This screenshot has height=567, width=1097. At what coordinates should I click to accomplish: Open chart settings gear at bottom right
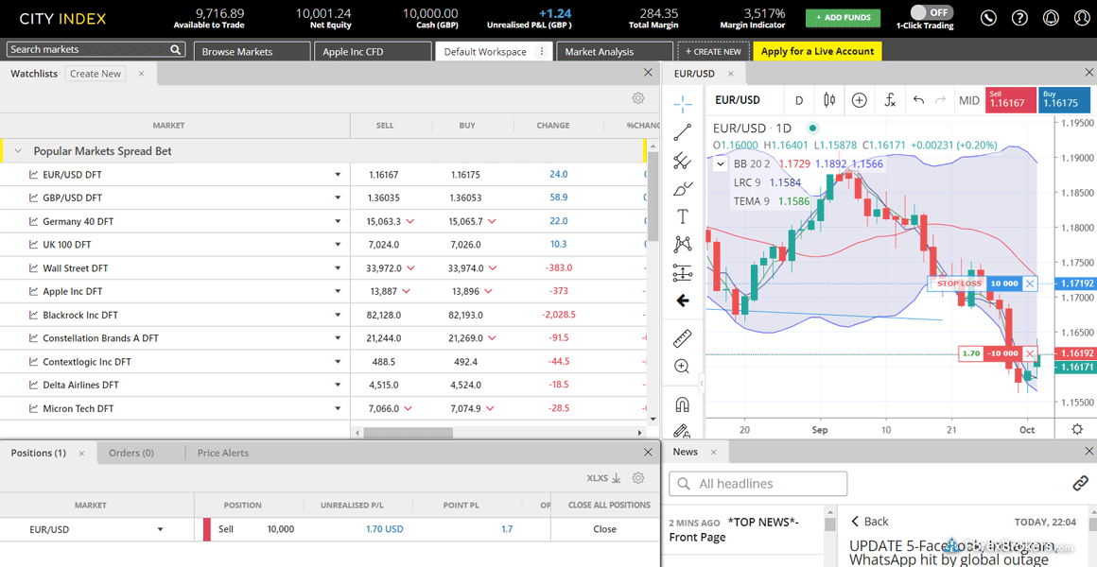tap(1077, 429)
